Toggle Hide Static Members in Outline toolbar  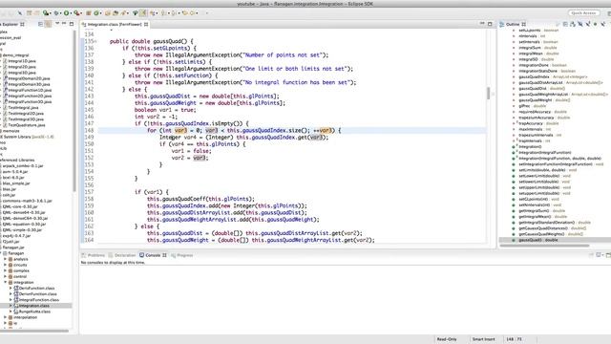(588, 24)
